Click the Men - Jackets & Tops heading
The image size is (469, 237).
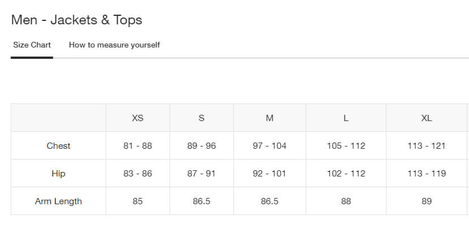pos(77,20)
